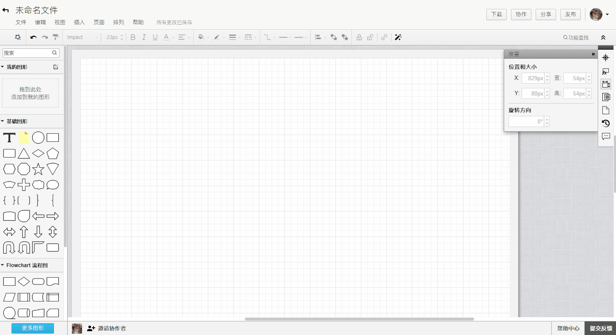This screenshot has height=335, width=616.
Task: Open the shape align dropdown
Action: point(320,37)
